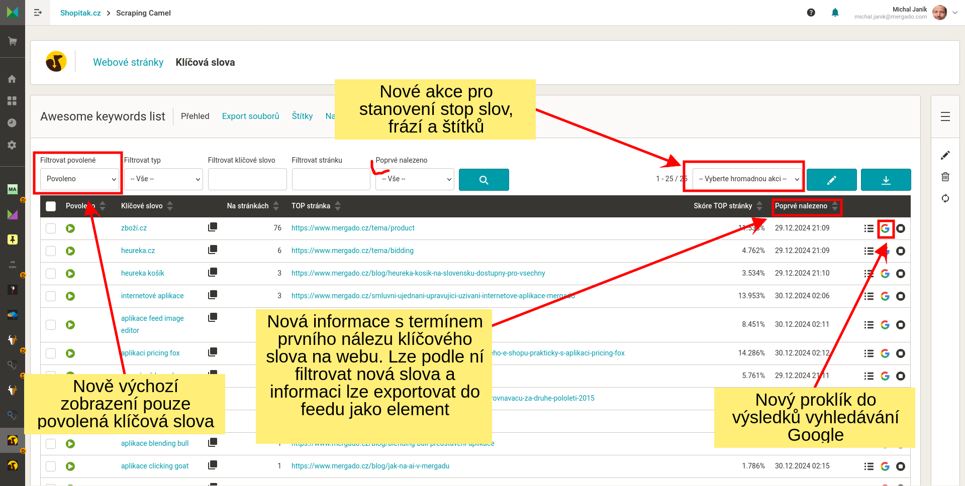Open the mergado.cz/tema/bidding URL

point(352,251)
